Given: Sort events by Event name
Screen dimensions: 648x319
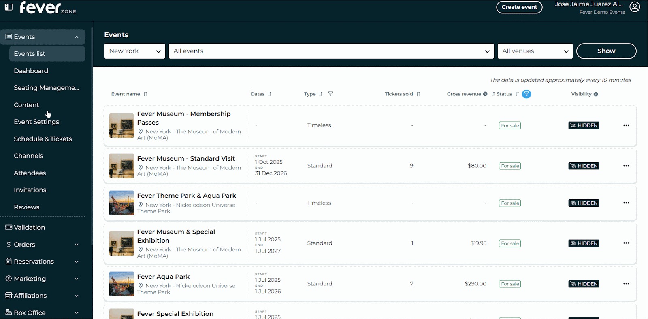Looking at the screenshot, I should point(145,94).
